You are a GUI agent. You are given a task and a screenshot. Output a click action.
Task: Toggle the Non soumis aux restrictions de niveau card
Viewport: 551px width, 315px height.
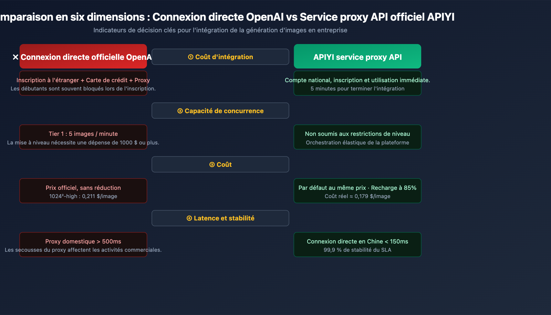[x=357, y=137]
